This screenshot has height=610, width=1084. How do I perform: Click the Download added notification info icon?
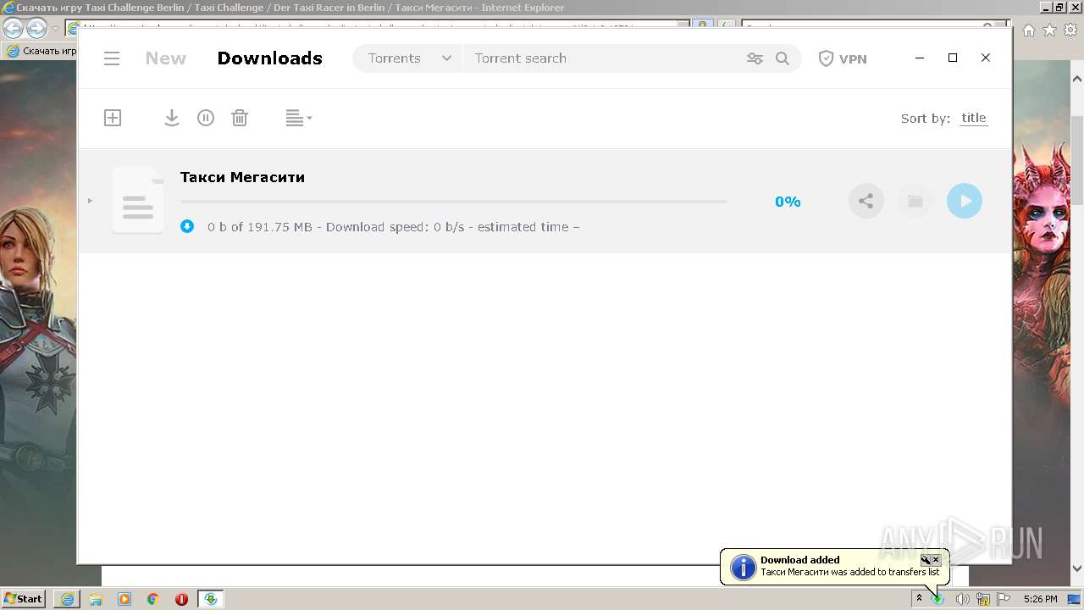743,567
